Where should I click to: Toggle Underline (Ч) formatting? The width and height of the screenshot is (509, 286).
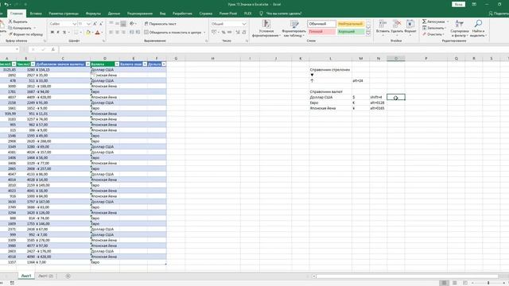64,32
